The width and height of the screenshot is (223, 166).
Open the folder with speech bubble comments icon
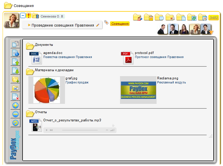click(159, 17)
